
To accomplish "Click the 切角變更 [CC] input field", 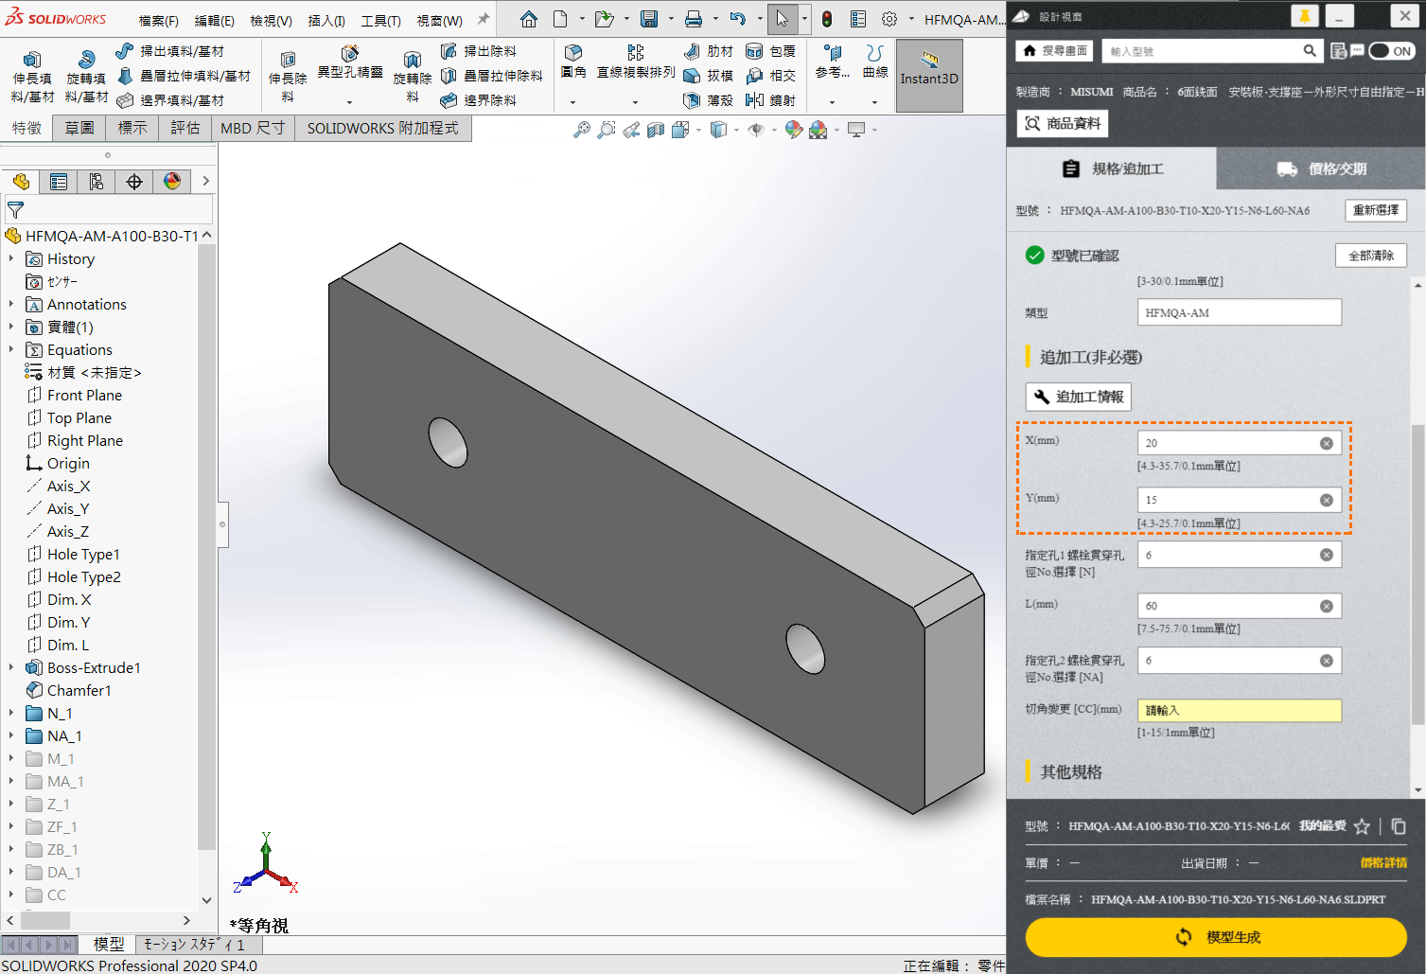I will pos(1239,710).
